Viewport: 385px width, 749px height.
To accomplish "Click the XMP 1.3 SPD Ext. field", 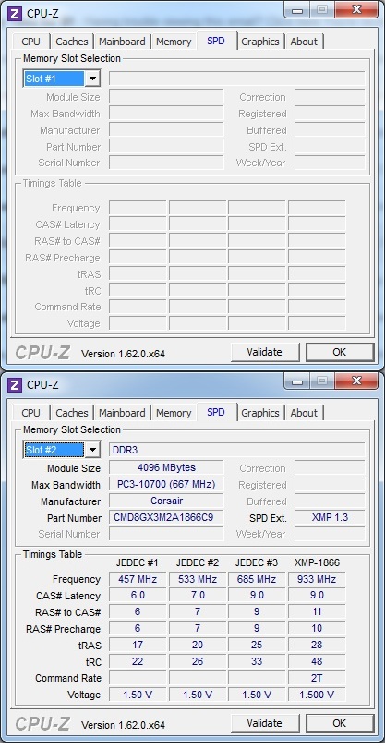I will [x=330, y=517].
